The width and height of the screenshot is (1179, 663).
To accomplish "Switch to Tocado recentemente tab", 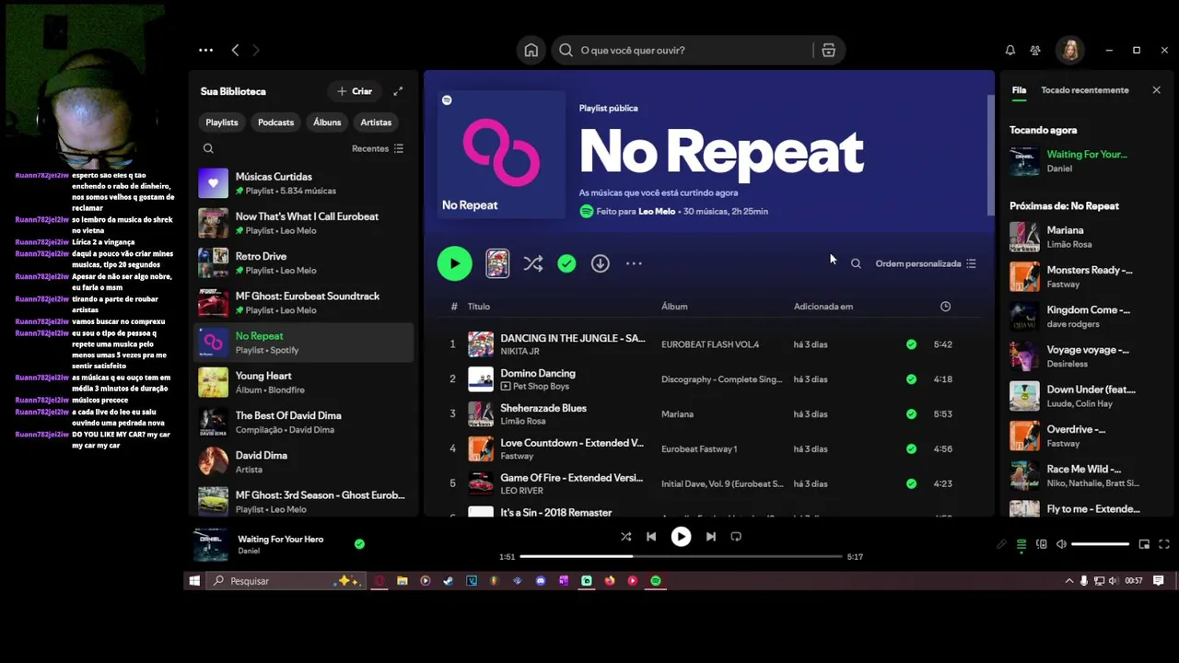I will click(x=1084, y=90).
